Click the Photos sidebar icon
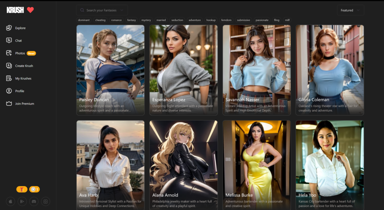Viewport: 384px width, 210px height. tap(9, 53)
